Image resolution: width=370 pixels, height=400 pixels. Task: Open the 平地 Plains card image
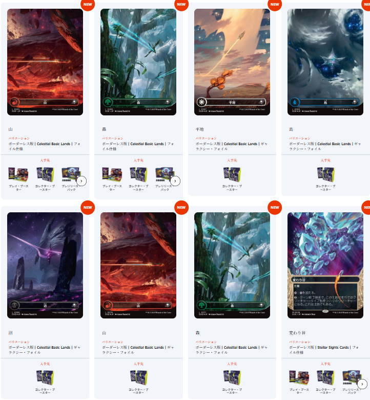[x=232, y=62]
